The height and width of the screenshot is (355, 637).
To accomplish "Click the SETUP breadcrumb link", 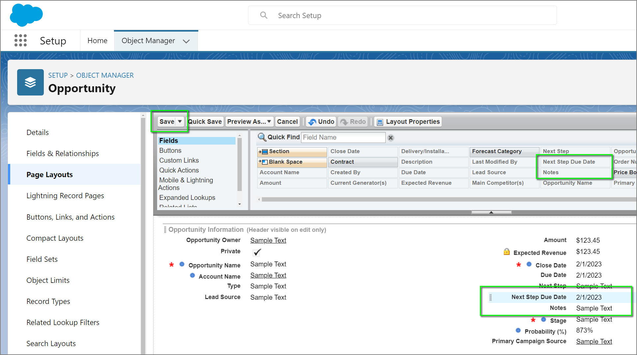I will click(58, 75).
